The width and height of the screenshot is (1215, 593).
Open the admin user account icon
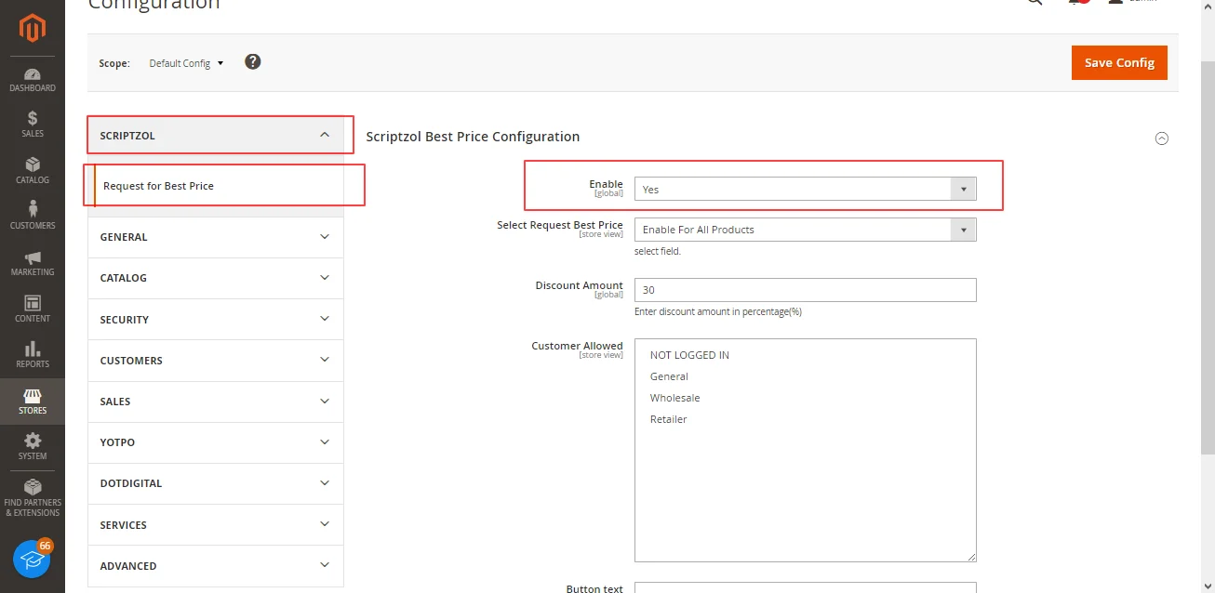point(1115,3)
